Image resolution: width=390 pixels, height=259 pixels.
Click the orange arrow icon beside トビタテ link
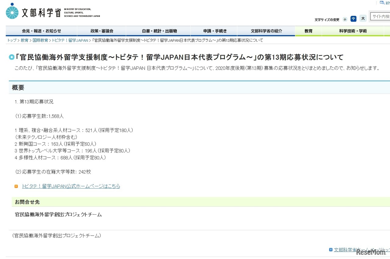[16, 186]
